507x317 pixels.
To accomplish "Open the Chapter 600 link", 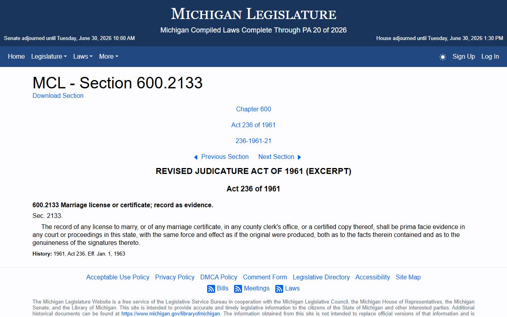I will tap(253, 109).
